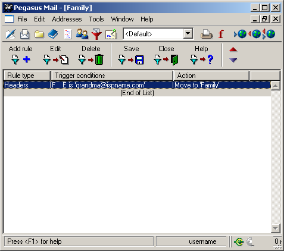Viewport: 284px width, 251px height.
Task: Open the read new mail envelope icon
Action: [25, 34]
